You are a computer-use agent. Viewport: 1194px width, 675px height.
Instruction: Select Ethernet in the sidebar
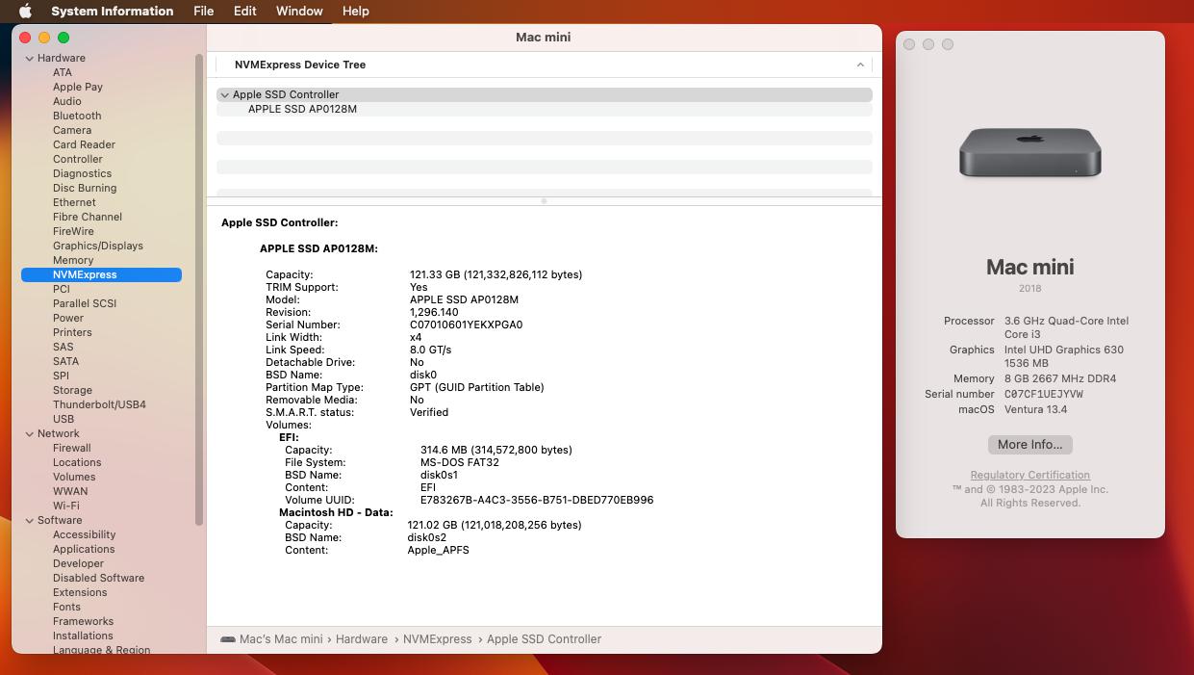(x=74, y=202)
